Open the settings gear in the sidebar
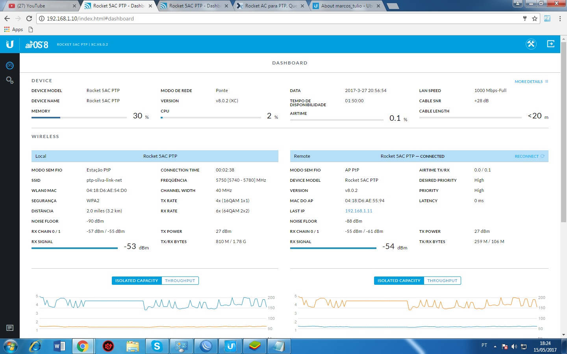The image size is (567, 354). (x=10, y=80)
